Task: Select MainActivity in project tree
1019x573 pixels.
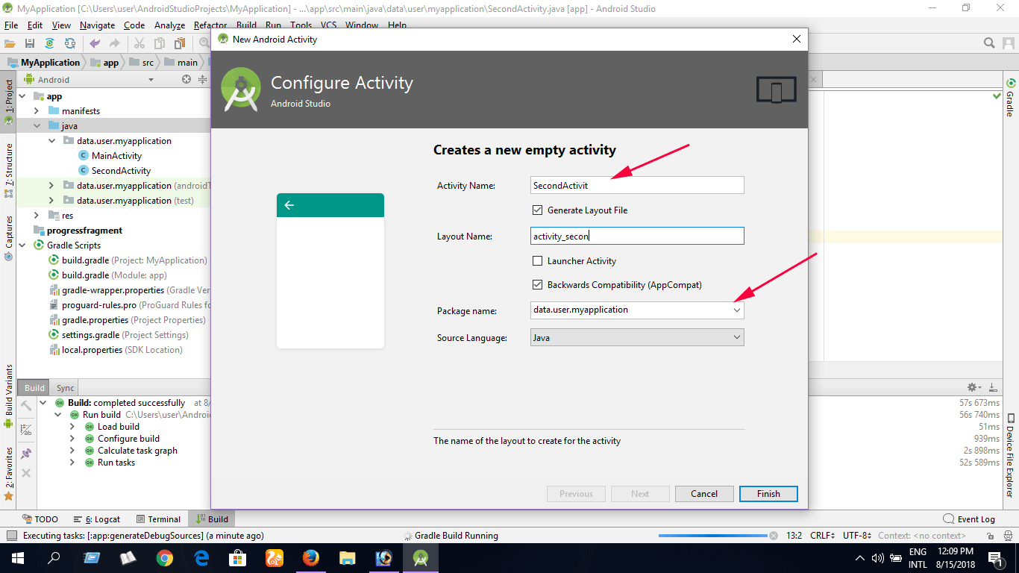Action: pos(116,156)
